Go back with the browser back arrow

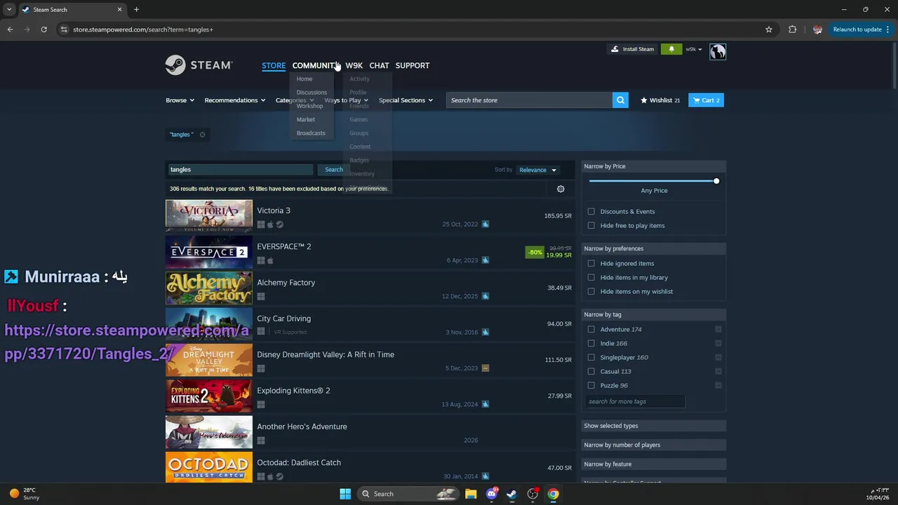coord(10,29)
